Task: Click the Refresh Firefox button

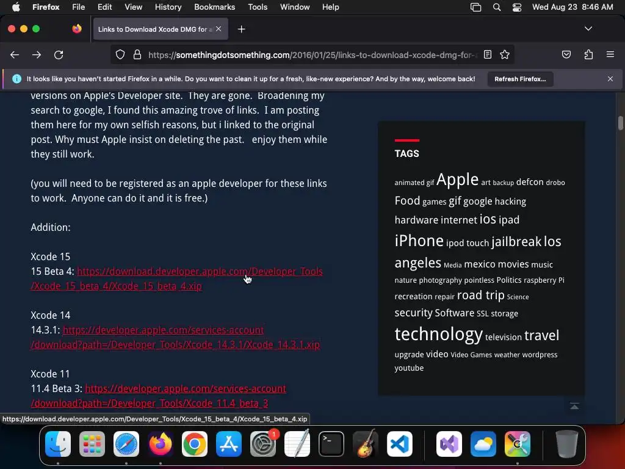Action: point(520,79)
